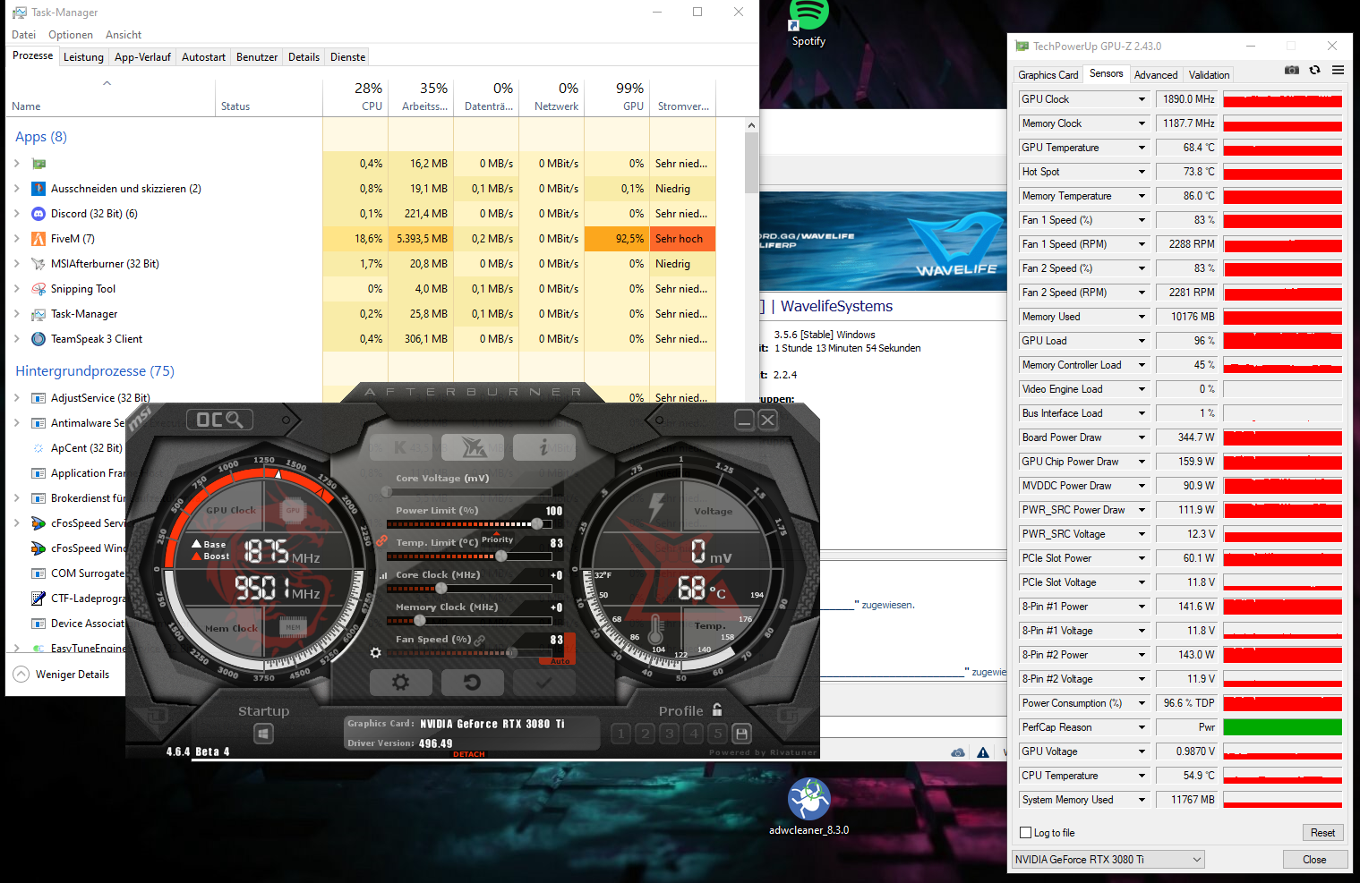This screenshot has width=1360, height=883.
Task: Switch to the Autostart tab in Task-Manager
Action: pyautogui.click(x=203, y=57)
